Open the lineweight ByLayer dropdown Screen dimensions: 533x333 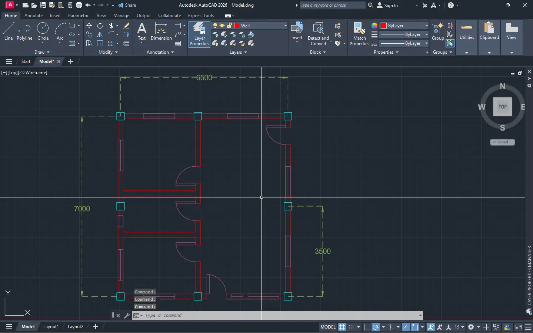pyautogui.click(x=427, y=34)
